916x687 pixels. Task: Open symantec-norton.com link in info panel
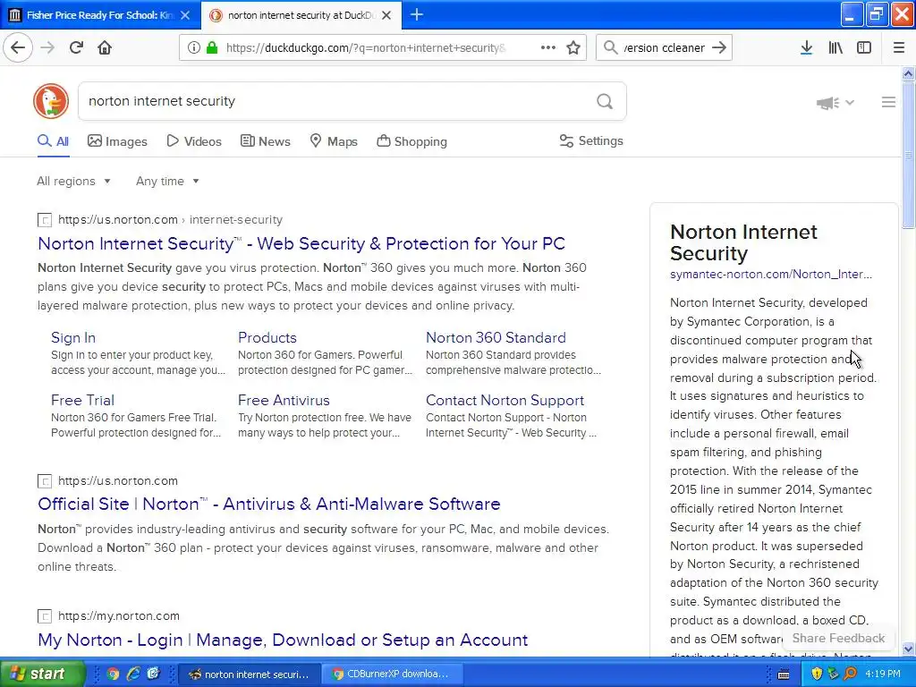770,274
